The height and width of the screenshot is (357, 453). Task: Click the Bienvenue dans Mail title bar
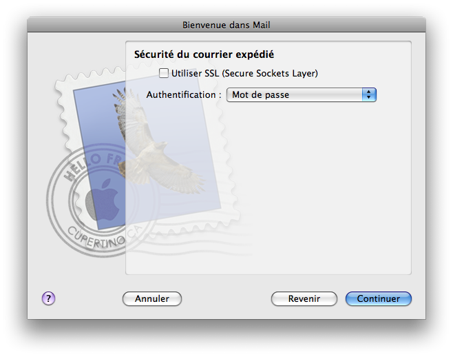tap(226, 25)
